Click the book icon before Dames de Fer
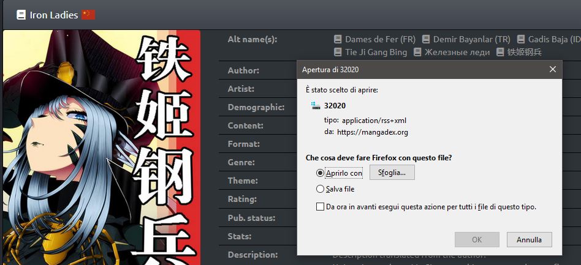This screenshot has width=581, height=265. [x=338, y=39]
